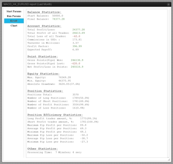Click the Account Statistics heading
This screenshot has height=164, width=173.
tap(44, 26)
